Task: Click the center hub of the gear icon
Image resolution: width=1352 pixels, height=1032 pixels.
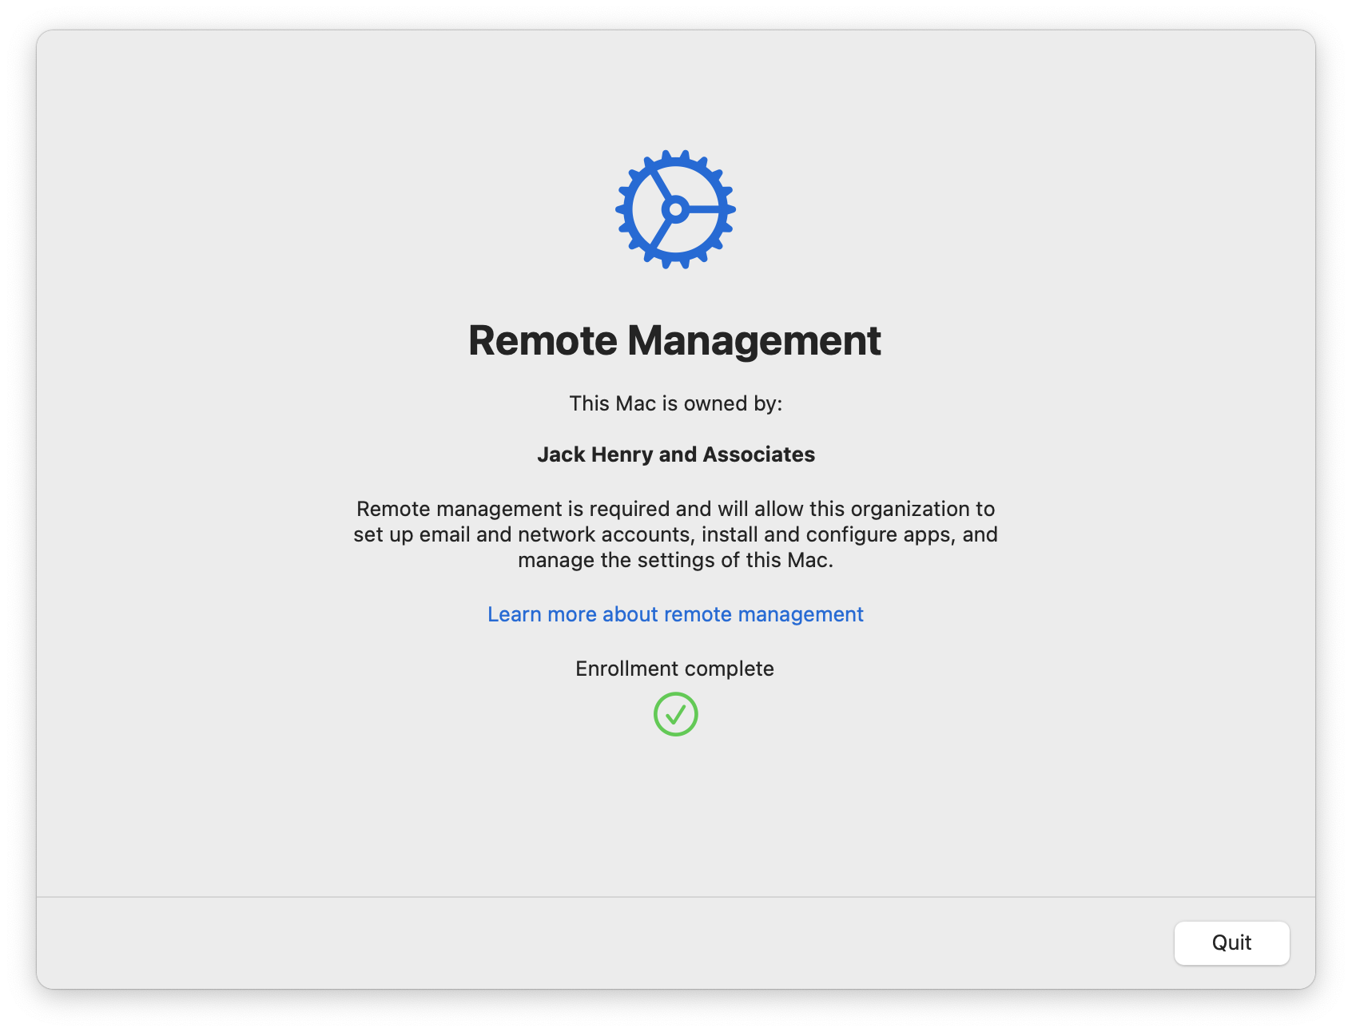Action: coord(675,210)
